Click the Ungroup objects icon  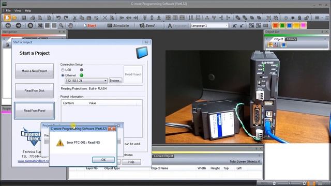pyautogui.click(x=276, y=18)
